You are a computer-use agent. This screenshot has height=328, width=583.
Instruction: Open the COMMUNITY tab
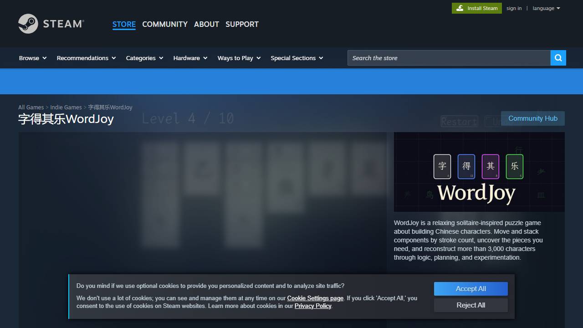click(x=165, y=24)
